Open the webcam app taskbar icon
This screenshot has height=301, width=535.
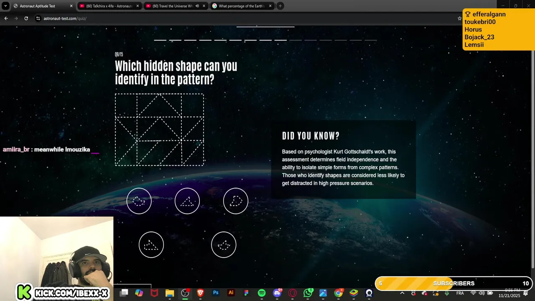pyautogui.click(x=369, y=293)
